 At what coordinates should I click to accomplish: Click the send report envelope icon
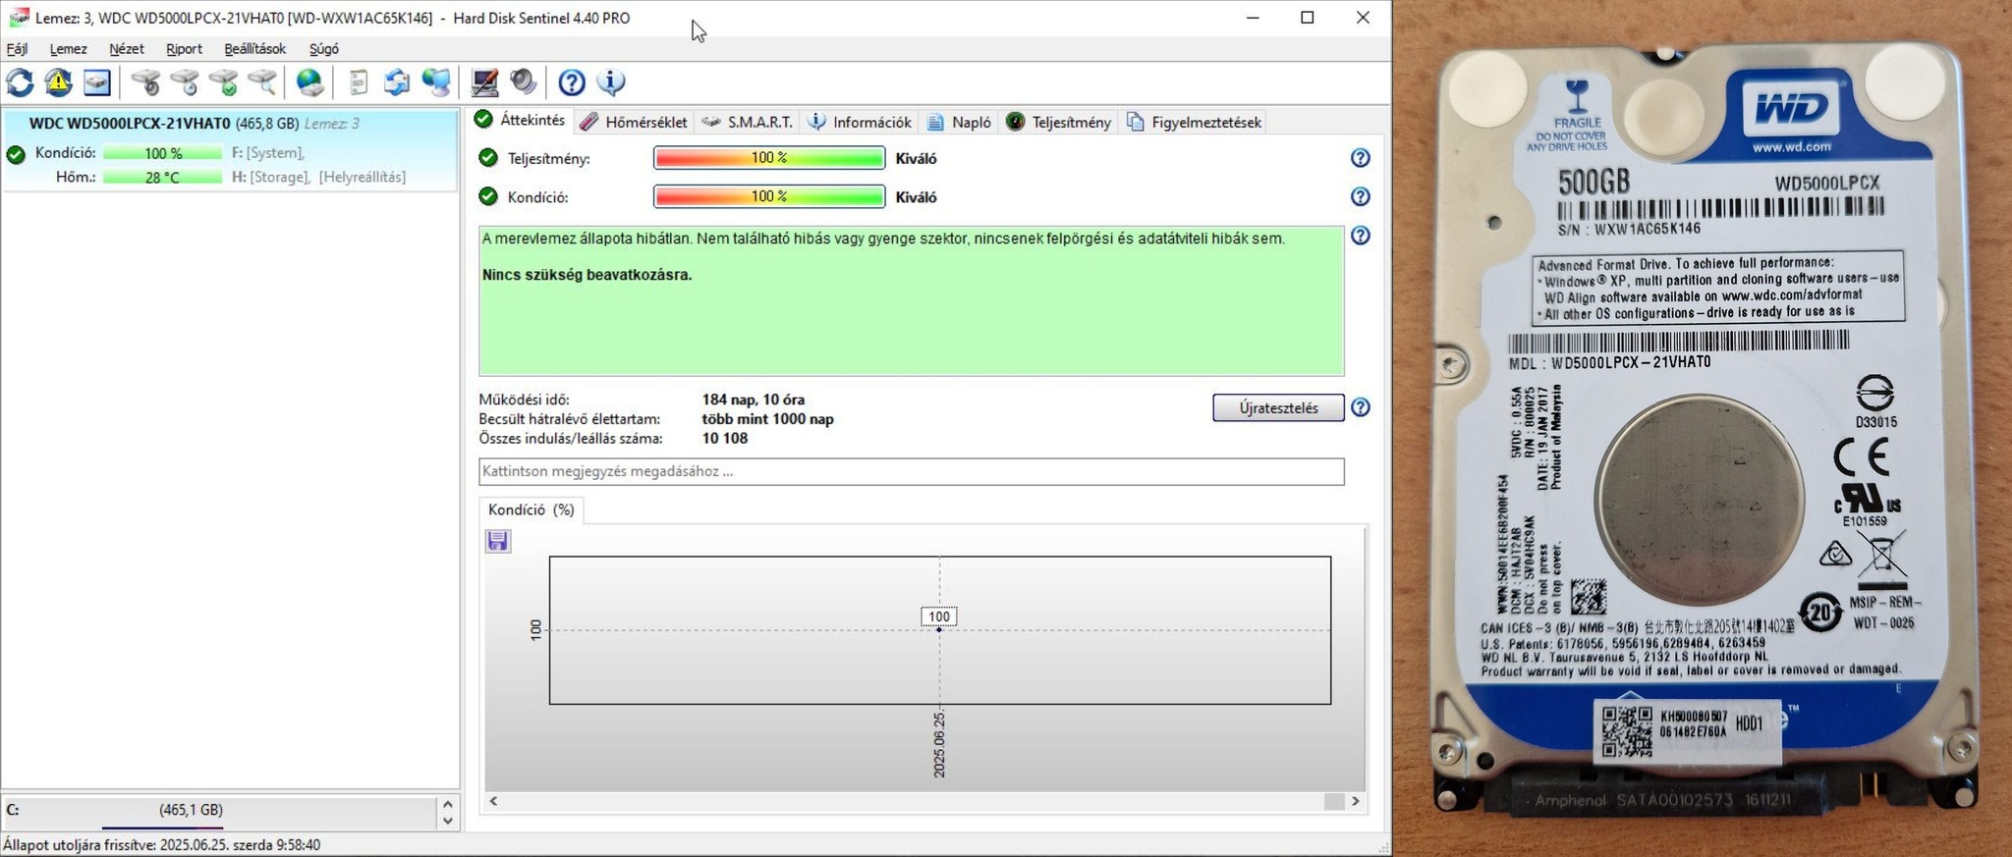397,82
